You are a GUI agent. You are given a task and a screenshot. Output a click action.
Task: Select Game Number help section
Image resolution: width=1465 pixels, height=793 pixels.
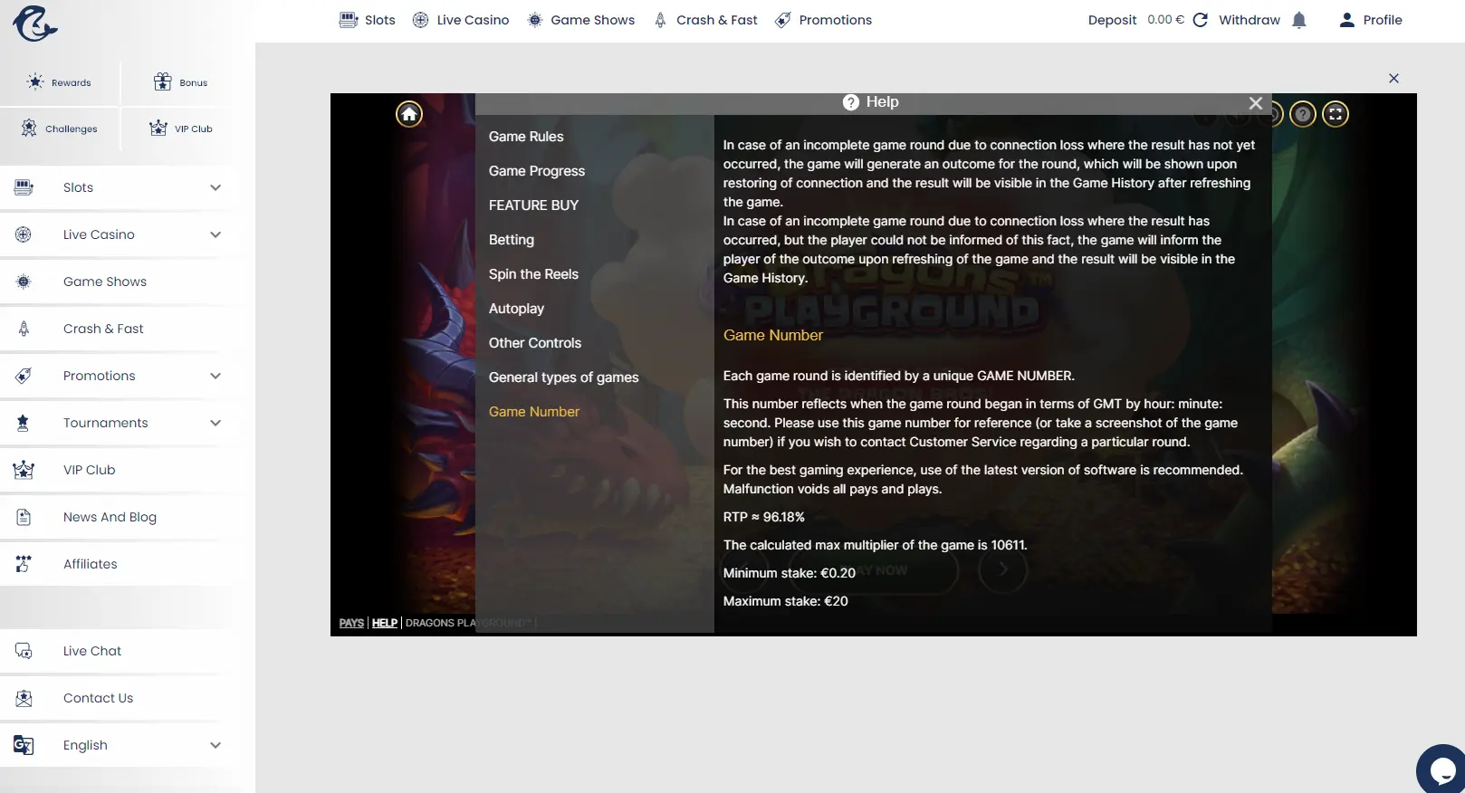click(x=534, y=412)
